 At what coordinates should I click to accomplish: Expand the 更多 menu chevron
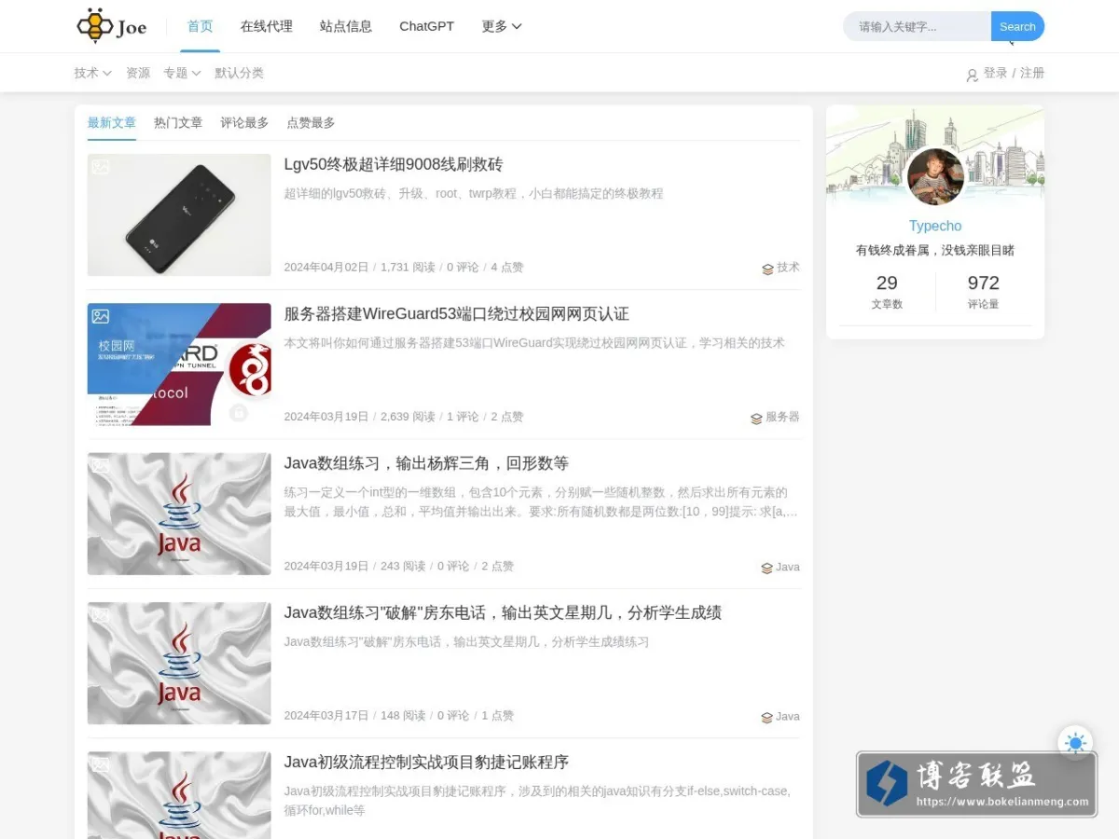[517, 26]
